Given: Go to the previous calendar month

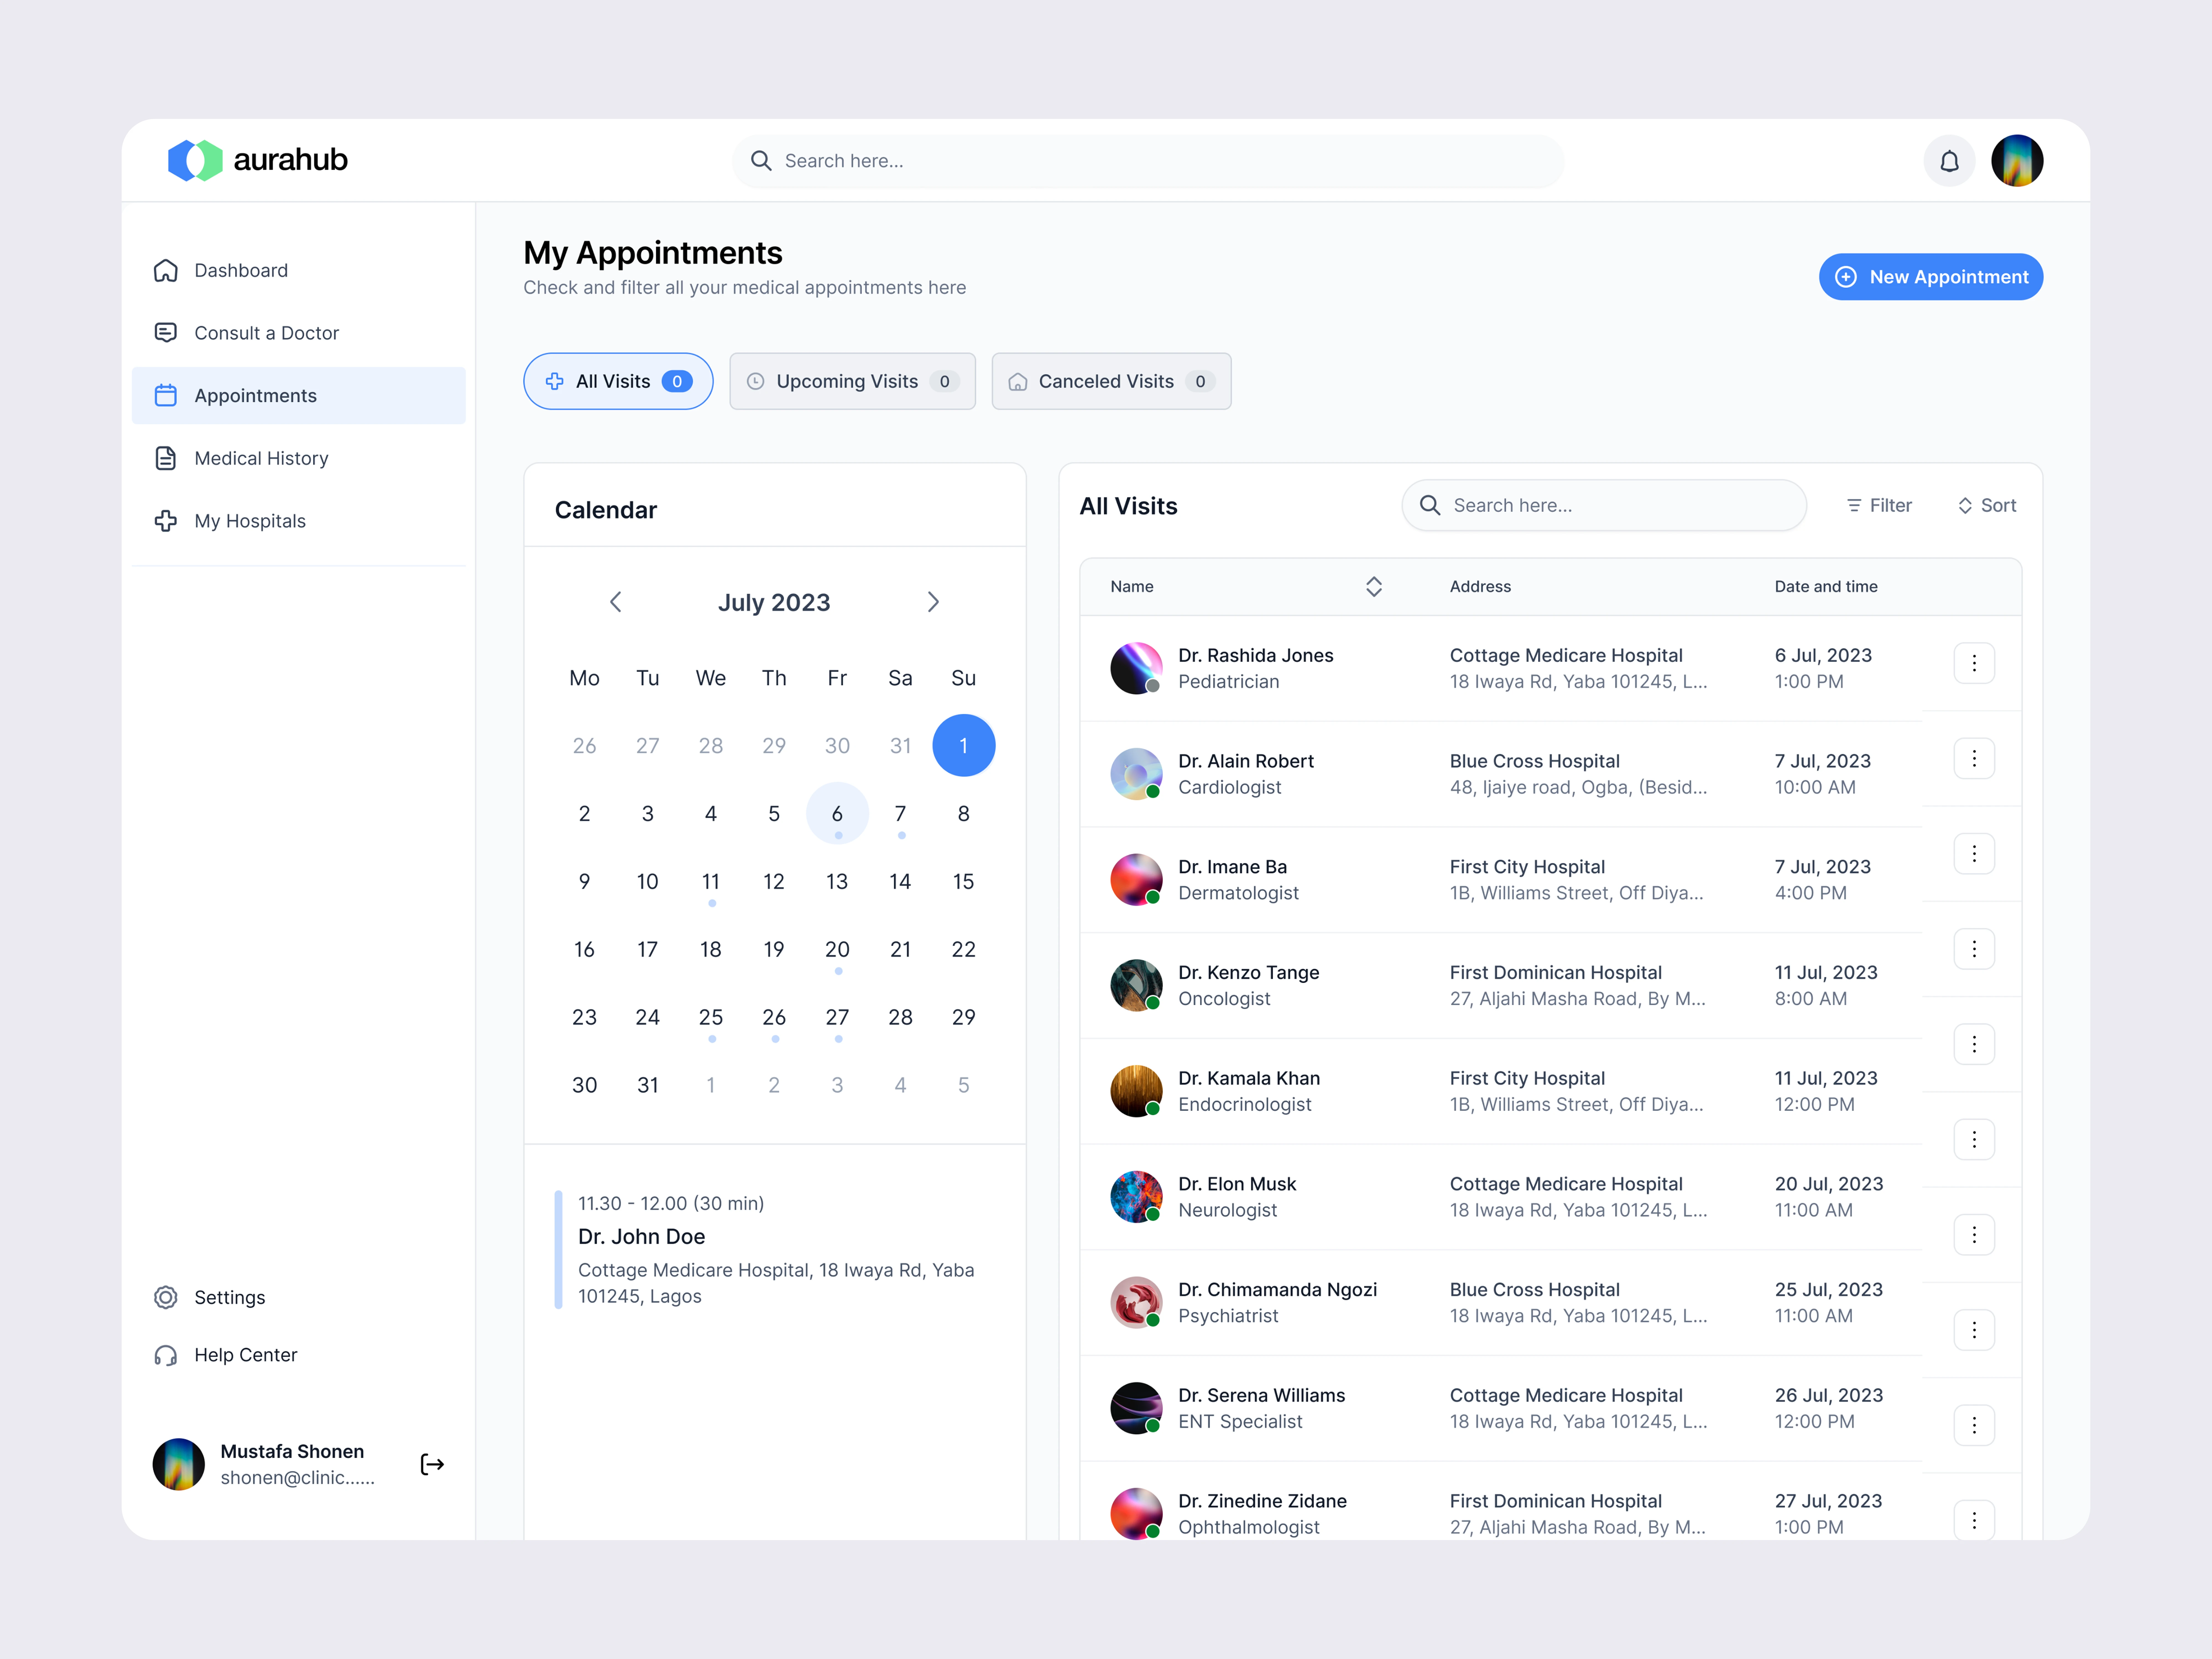Looking at the screenshot, I should click(616, 602).
